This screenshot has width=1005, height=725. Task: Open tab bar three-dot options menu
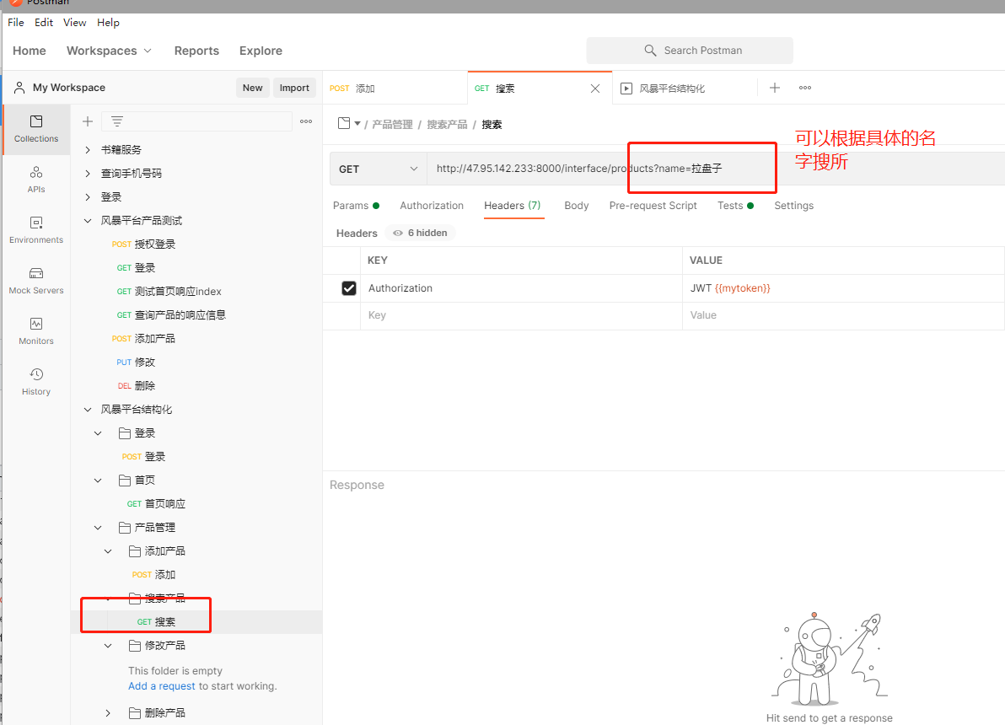pyautogui.click(x=805, y=88)
